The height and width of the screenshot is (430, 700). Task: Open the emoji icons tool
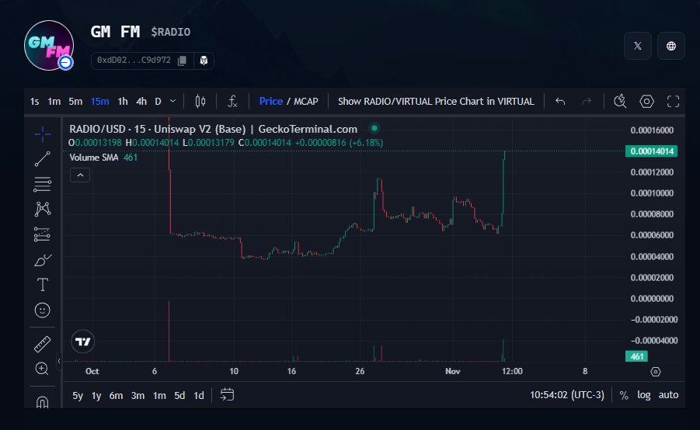click(43, 310)
